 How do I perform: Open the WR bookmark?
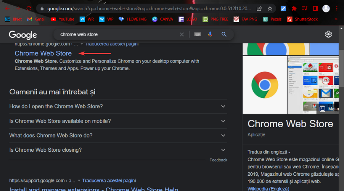coord(87,19)
